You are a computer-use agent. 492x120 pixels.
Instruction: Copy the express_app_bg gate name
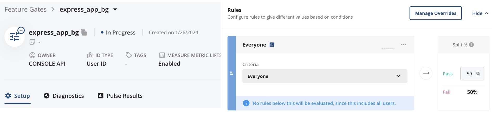click(x=84, y=32)
